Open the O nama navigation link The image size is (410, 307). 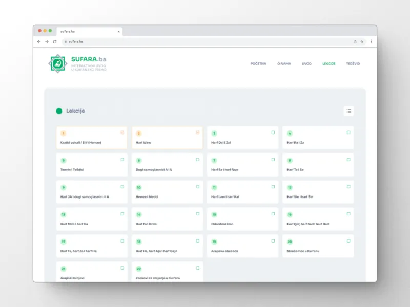click(x=284, y=64)
